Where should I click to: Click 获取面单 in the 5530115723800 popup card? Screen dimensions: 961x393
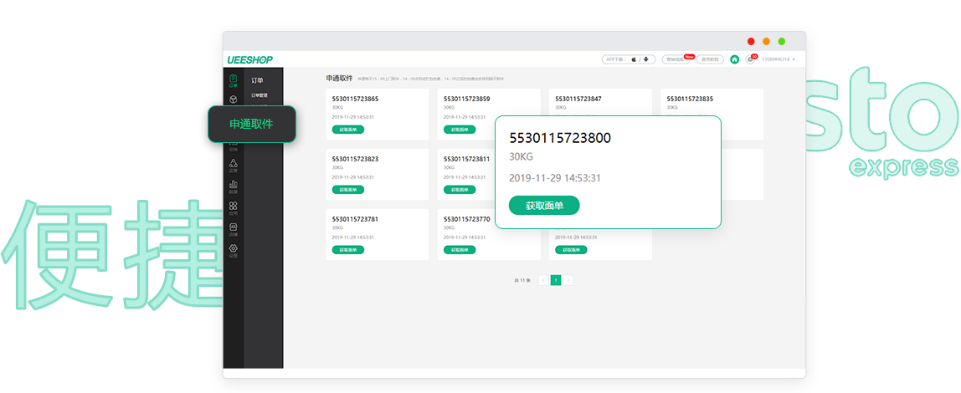(x=544, y=206)
